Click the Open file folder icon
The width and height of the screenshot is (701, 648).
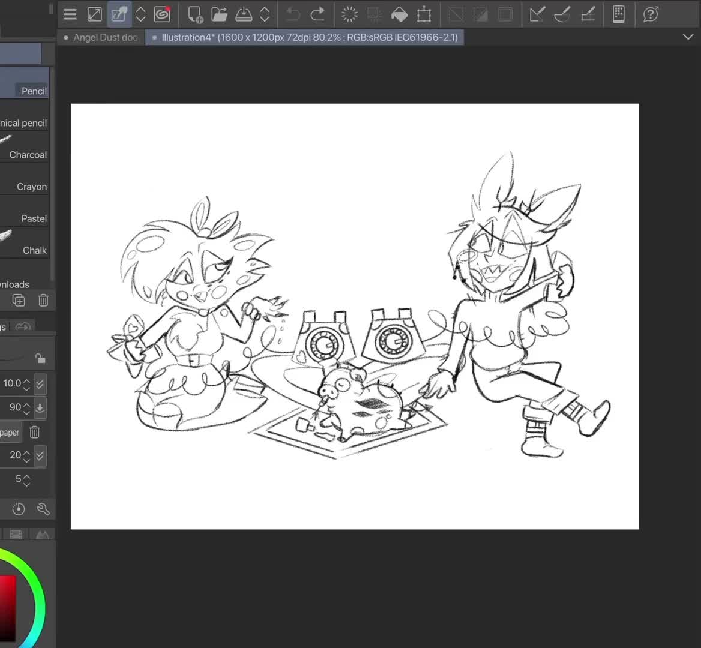[219, 14]
